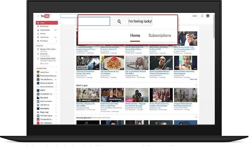Dismiss the Recently Uploaded section
This screenshot has width=250, height=146.
point(196,117)
